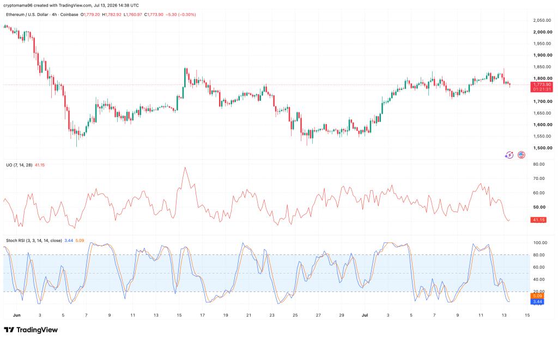Click the 1,850.00 price scale label

pyautogui.click(x=543, y=67)
